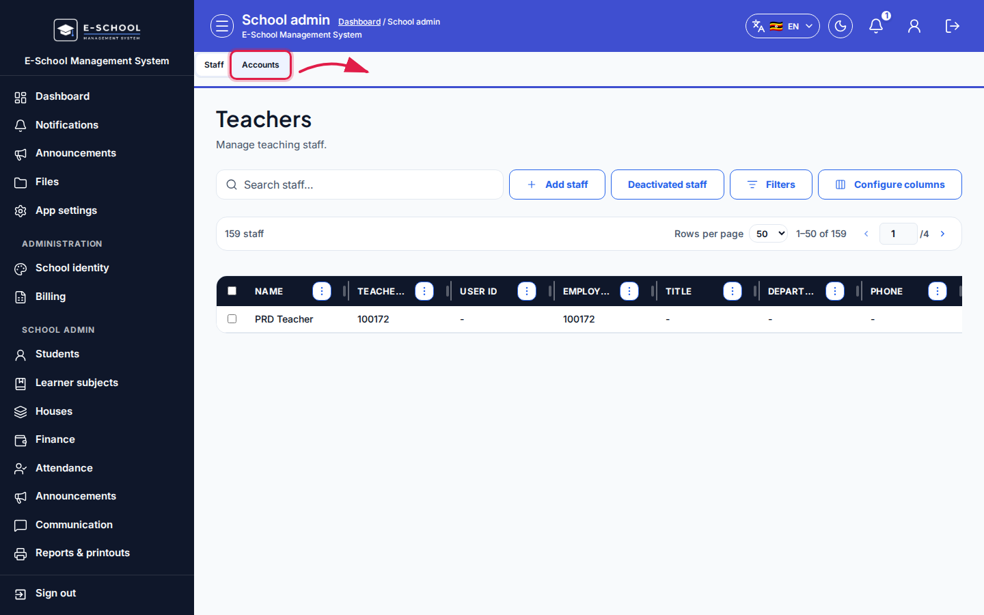
Task: Click the Add staff button
Action: pyautogui.click(x=557, y=184)
